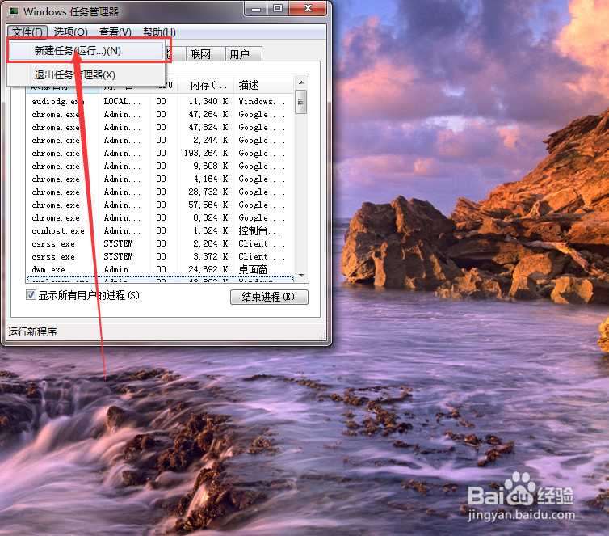Image resolution: width=609 pixels, height=536 pixels.
Task: Open the 查看(V) menu
Action: (x=115, y=32)
